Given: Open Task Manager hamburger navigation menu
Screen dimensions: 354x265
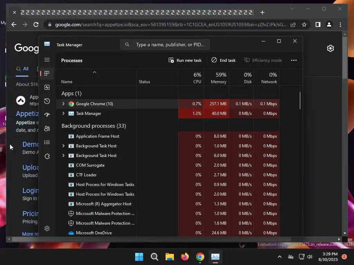Looking at the screenshot, I should click(x=47, y=60).
